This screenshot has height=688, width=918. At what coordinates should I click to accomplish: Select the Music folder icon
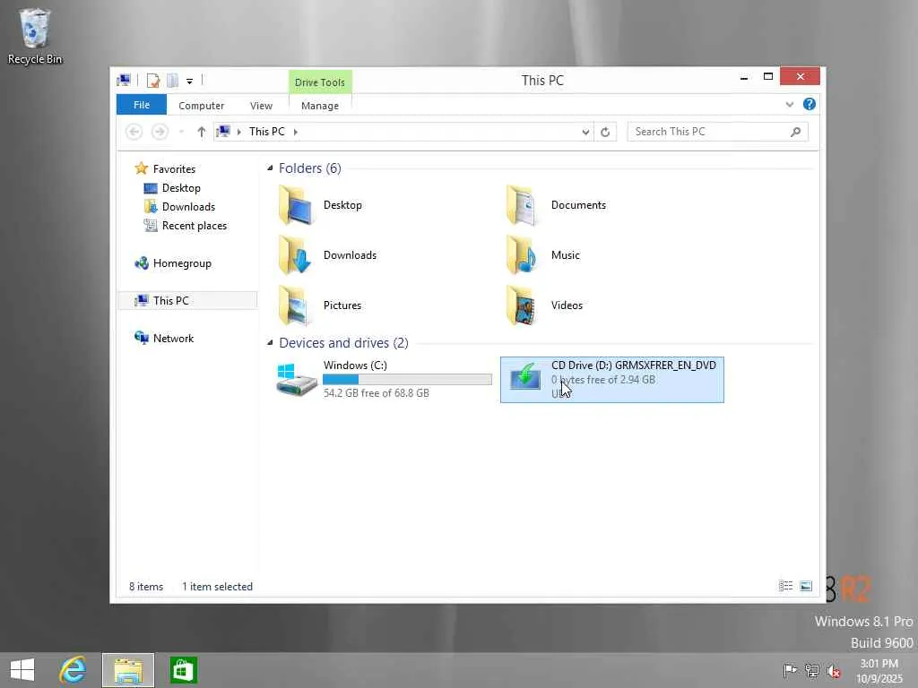click(521, 255)
